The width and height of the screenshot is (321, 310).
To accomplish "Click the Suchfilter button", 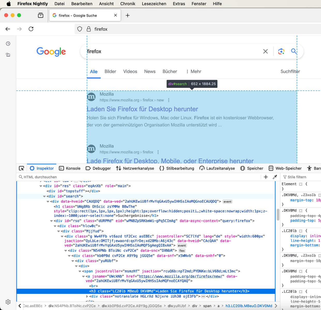I will coord(290,72).
